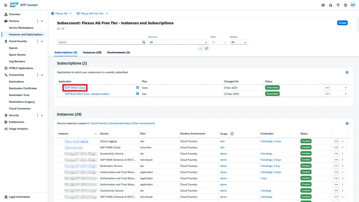Open actions menu for SAP Build Work Zone
359x202 pixels.
click(x=327, y=94)
